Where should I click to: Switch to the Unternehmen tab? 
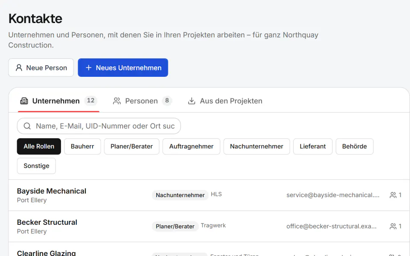click(x=59, y=101)
